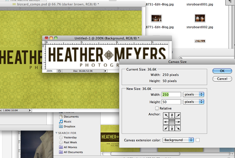
Task: Click the status icon beside 200% zoom
Action: click(x=59, y=71)
